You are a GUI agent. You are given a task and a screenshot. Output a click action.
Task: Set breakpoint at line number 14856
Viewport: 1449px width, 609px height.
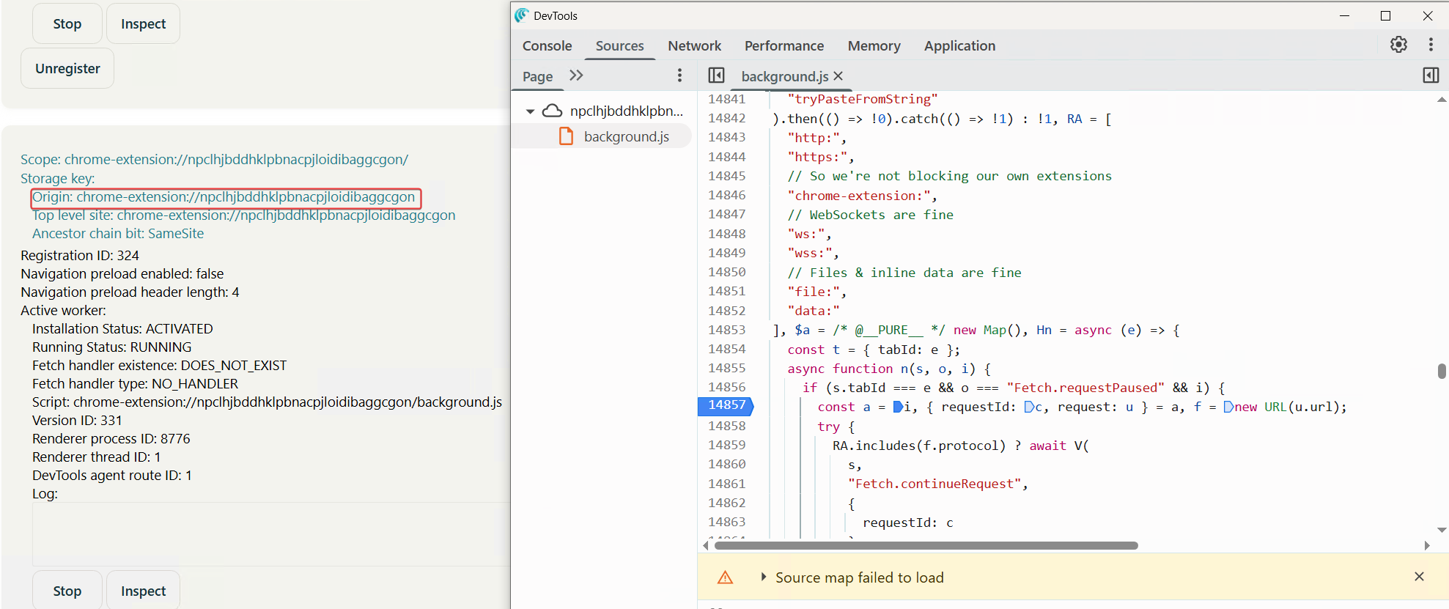point(726,387)
